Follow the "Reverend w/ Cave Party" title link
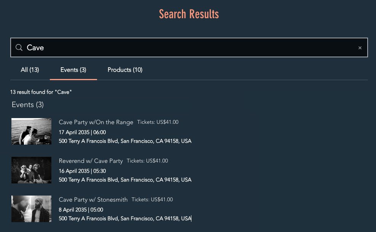 click(91, 161)
